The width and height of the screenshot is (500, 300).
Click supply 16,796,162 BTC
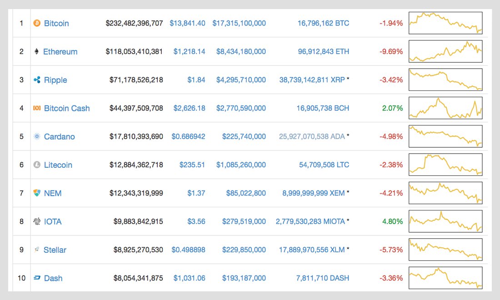click(323, 23)
